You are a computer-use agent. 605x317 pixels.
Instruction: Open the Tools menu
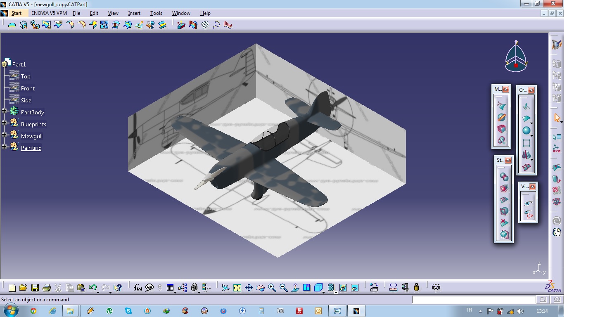coord(156,13)
